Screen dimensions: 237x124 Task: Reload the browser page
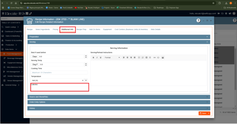pyautogui.click(x=11, y=3)
